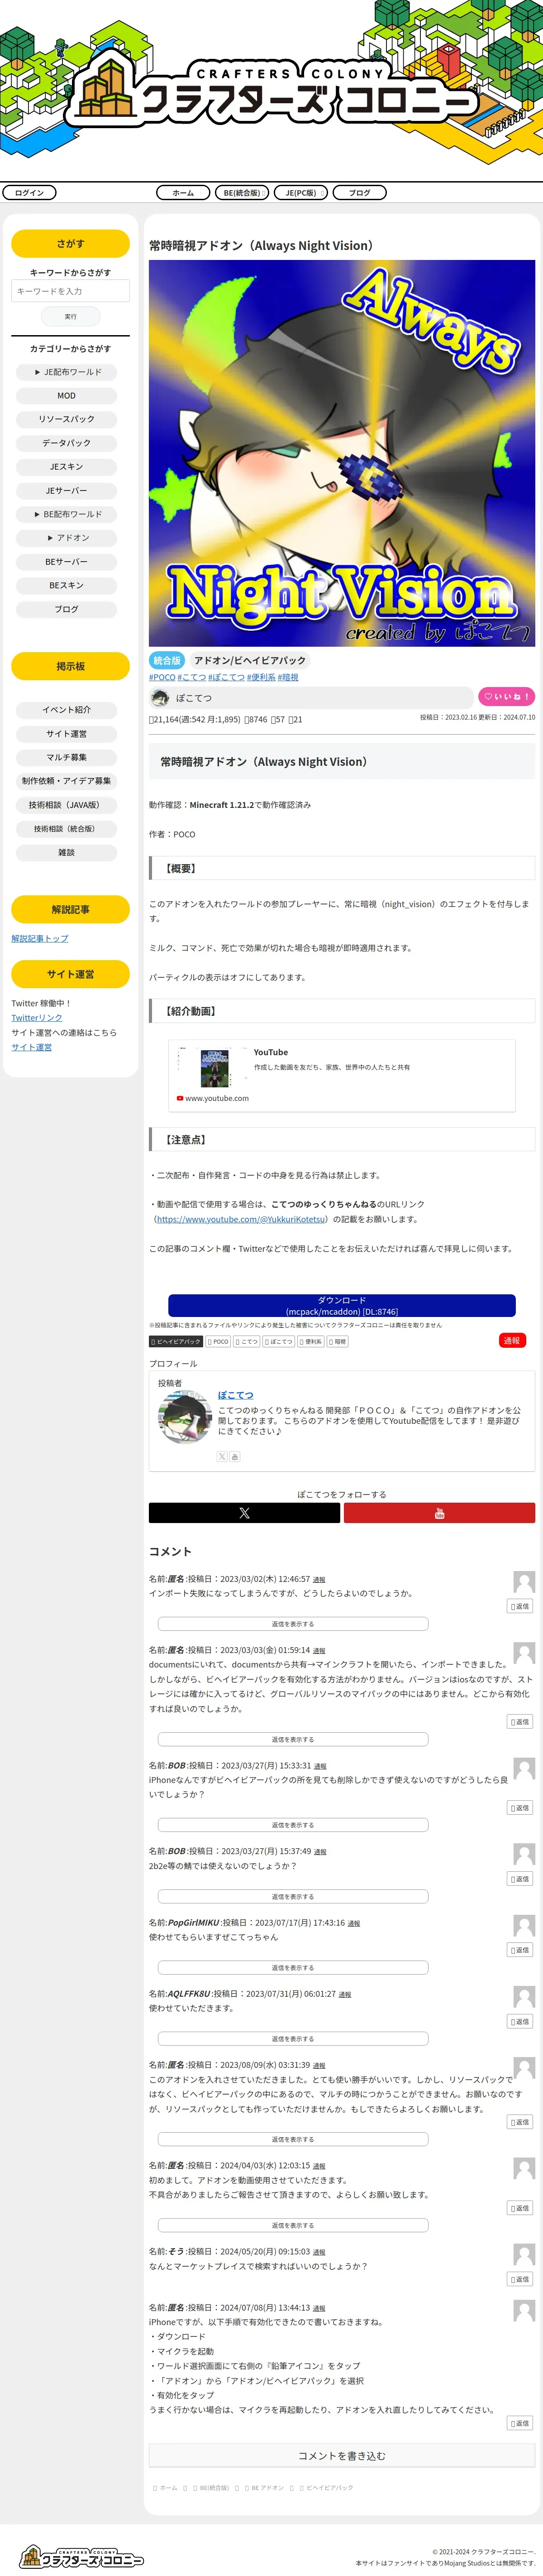Follow the #暗視 hashtag
Screen dimensions: 543x2576
pyautogui.click(x=288, y=677)
